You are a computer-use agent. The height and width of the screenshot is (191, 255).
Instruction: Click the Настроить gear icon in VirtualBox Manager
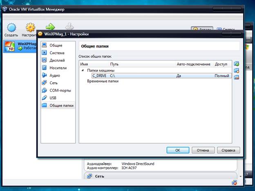(30, 27)
